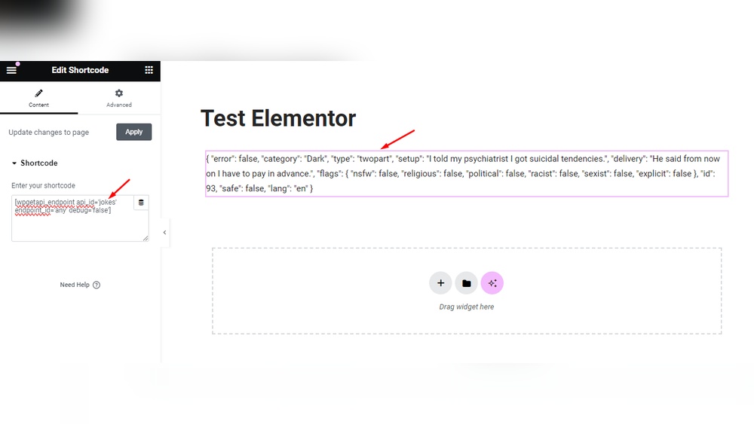
Task: Click the plus icon to add new section
Action: click(440, 283)
